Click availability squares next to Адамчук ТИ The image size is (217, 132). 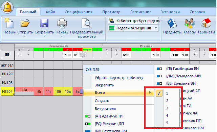click(88, 116)
